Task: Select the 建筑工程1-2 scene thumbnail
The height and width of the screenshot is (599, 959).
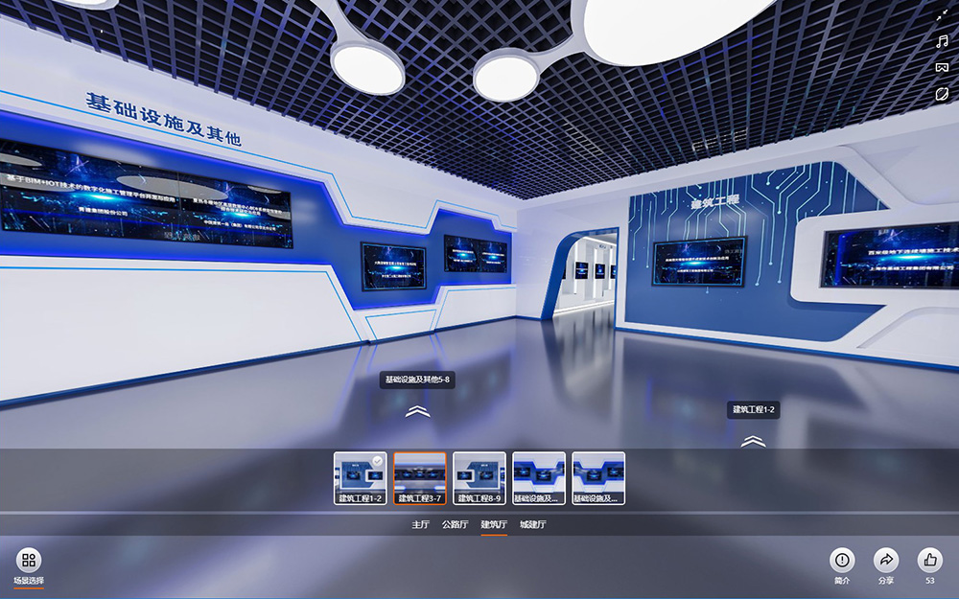Action: 361,477
